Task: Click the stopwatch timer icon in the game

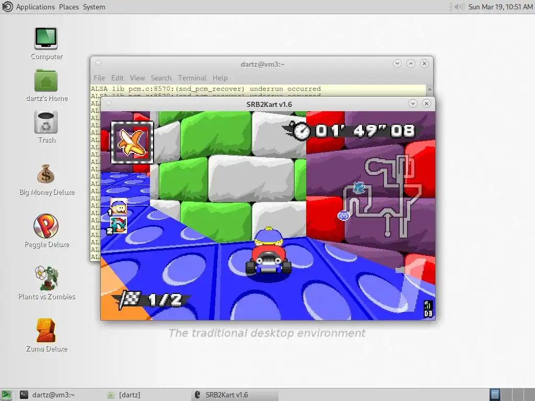Action: (300, 131)
